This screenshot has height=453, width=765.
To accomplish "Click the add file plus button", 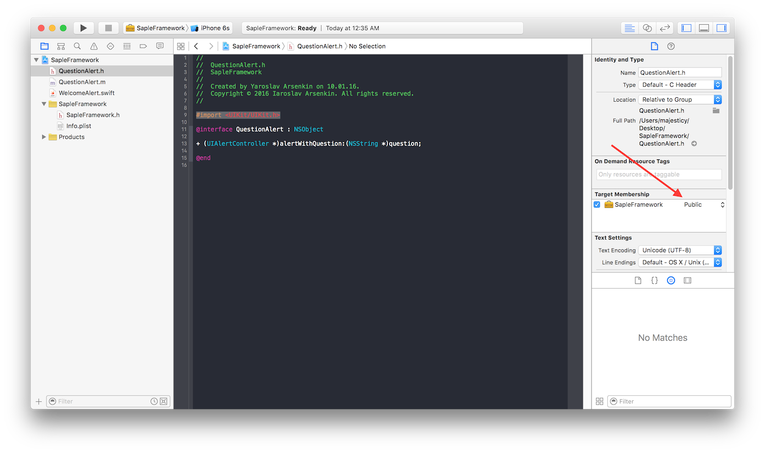I will coord(38,401).
